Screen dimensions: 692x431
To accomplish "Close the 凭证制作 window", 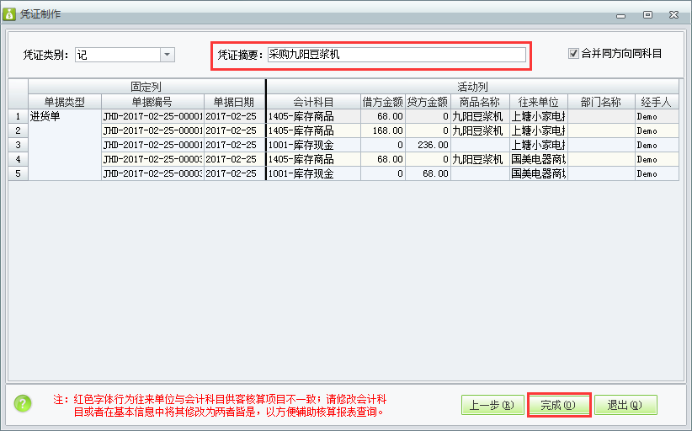I will 673,15.
